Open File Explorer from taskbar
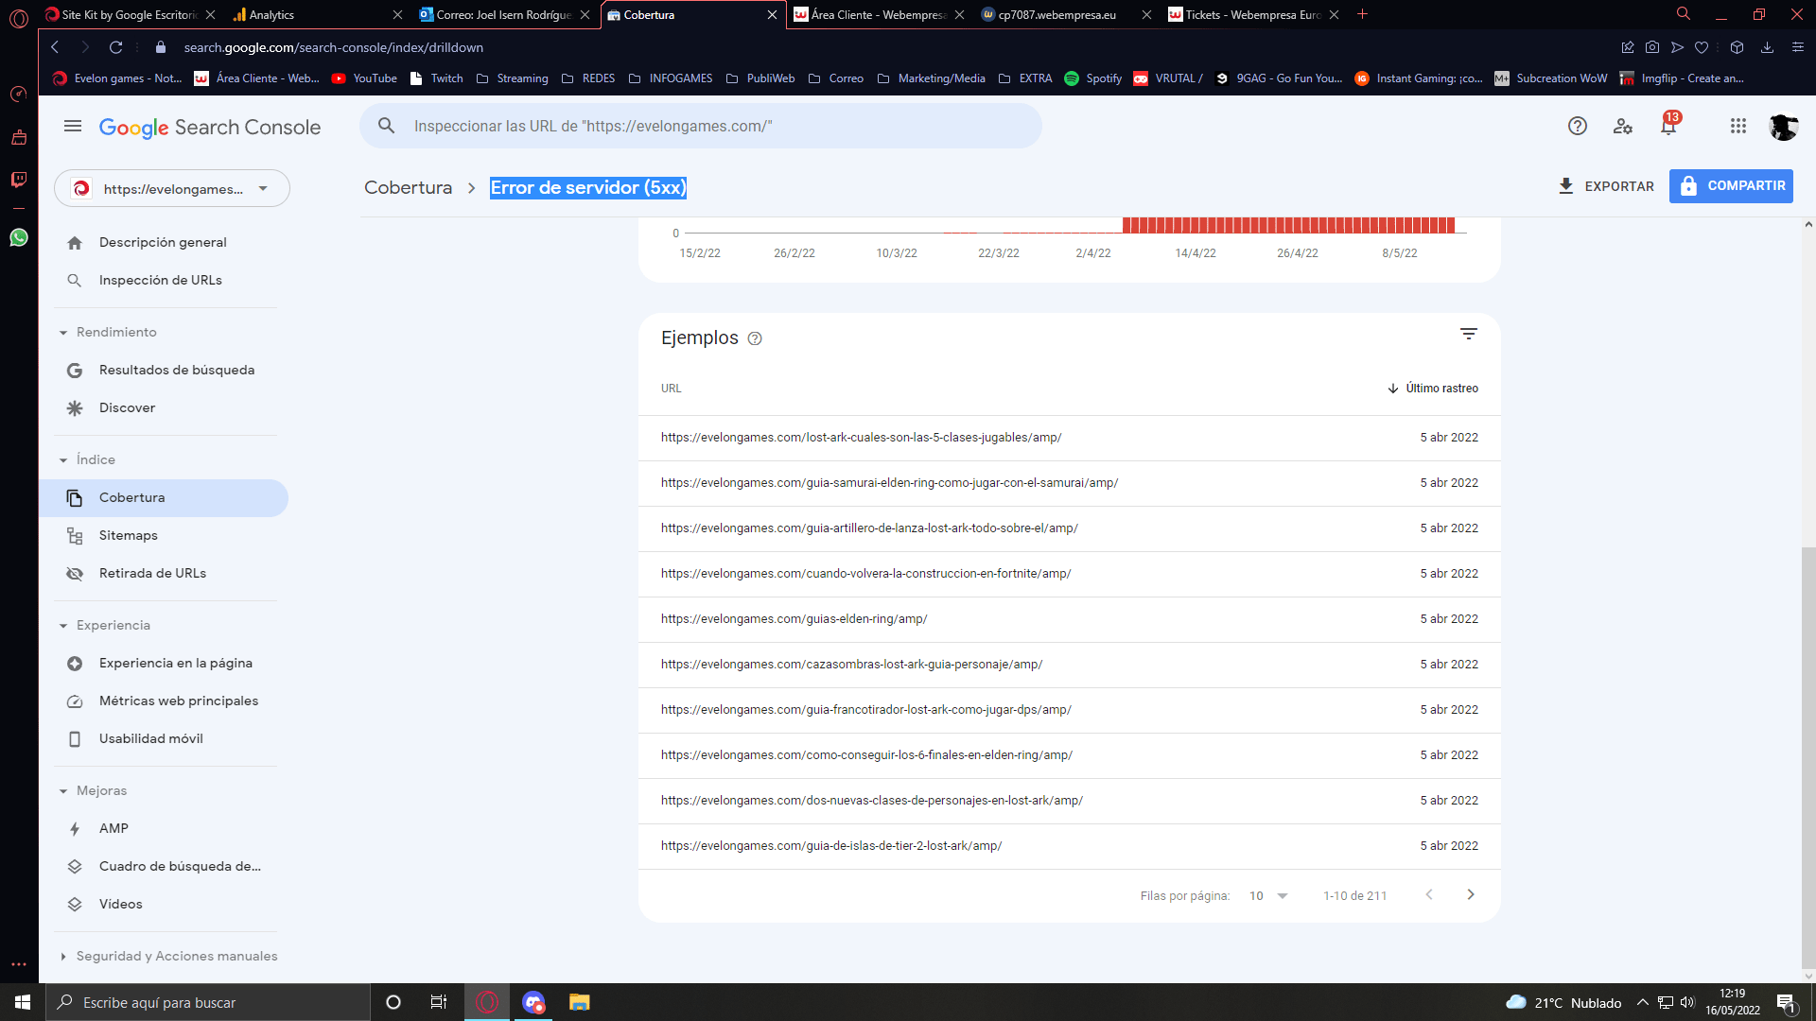This screenshot has width=1816, height=1021. click(x=580, y=1002)
